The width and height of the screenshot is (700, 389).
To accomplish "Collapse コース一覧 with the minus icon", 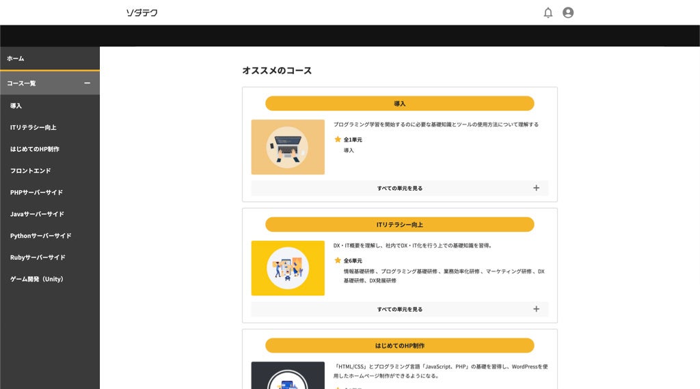I will pos(87,83).
